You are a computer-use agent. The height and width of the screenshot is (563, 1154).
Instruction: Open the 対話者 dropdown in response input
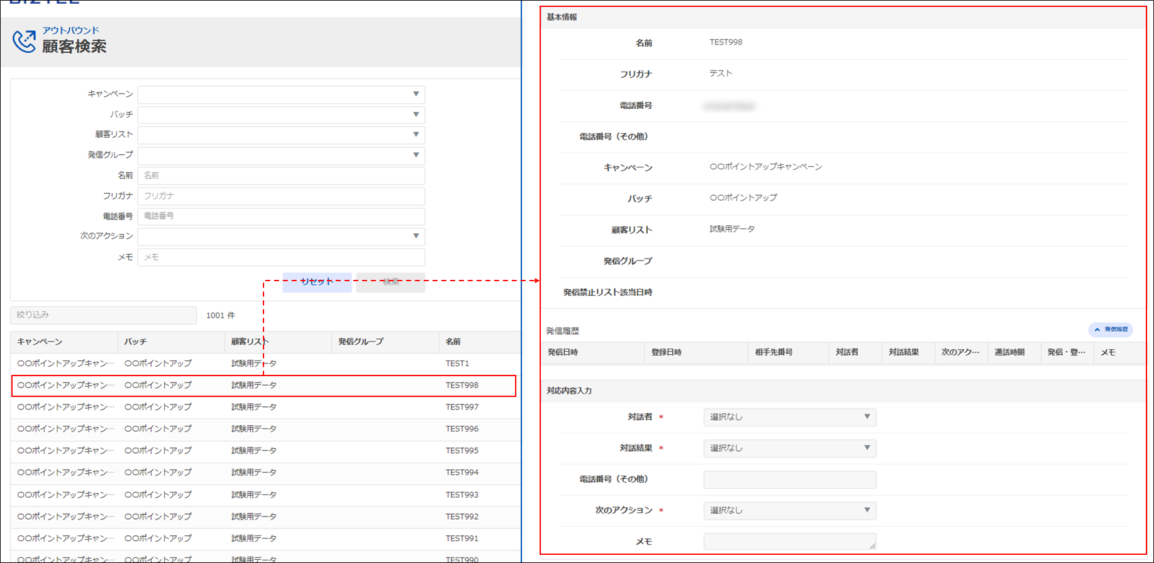[x=790, y=417]
